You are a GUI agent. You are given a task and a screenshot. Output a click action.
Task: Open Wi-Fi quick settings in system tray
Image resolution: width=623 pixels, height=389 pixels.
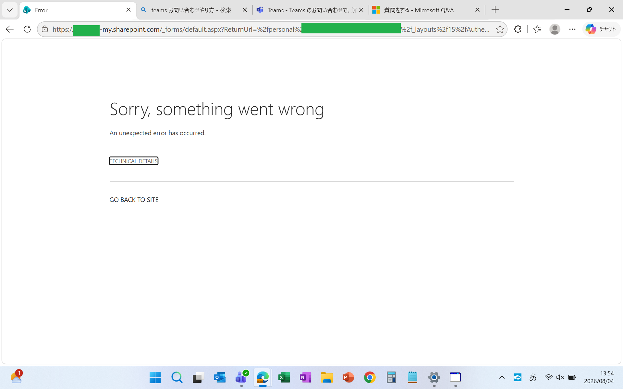point(548,377)
